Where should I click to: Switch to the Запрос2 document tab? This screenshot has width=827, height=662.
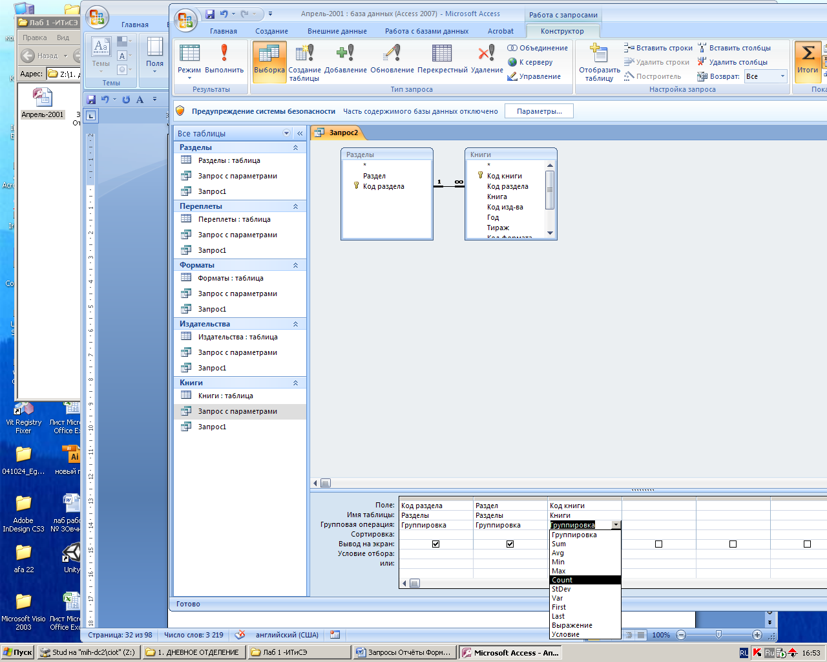coord(338,133)
